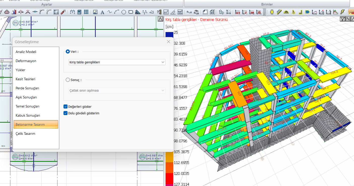Select 'Aşık Sonuçları' category
This screenshot has width=354, height=186.
(36, 97)
